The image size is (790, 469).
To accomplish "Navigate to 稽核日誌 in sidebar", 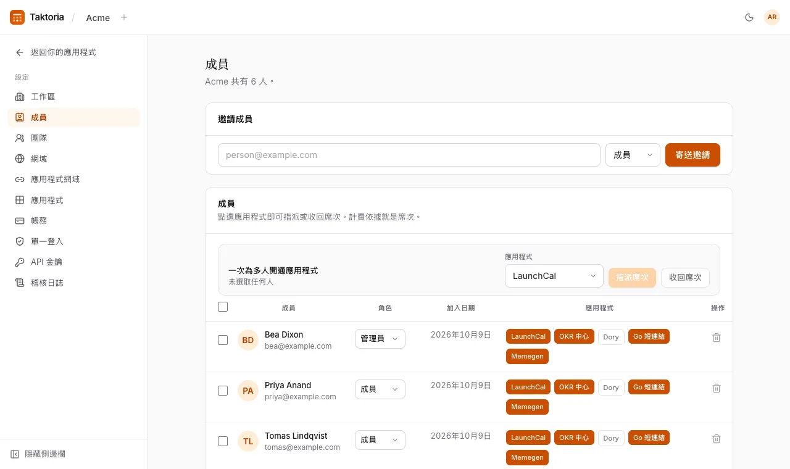I will click(x=73, y=283).
